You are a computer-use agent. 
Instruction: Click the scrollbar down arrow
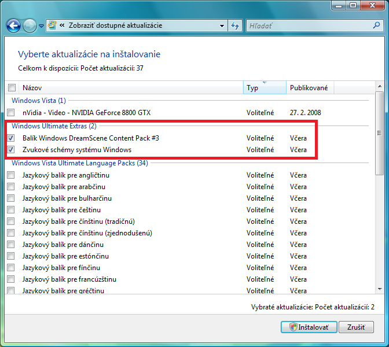(380, 289)
